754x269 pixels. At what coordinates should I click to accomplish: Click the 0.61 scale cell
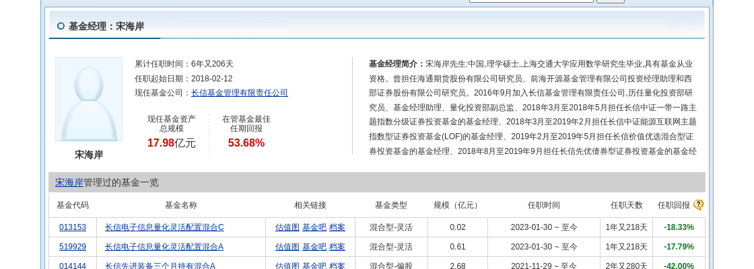click(x=458, y=247)
